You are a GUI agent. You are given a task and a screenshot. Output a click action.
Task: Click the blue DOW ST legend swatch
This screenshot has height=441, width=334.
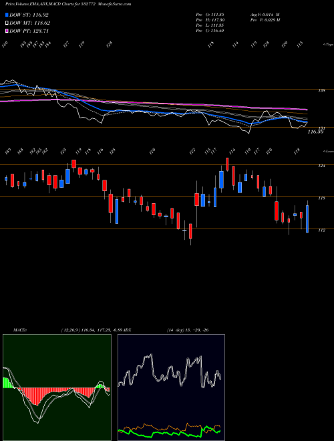click(7, 15)
